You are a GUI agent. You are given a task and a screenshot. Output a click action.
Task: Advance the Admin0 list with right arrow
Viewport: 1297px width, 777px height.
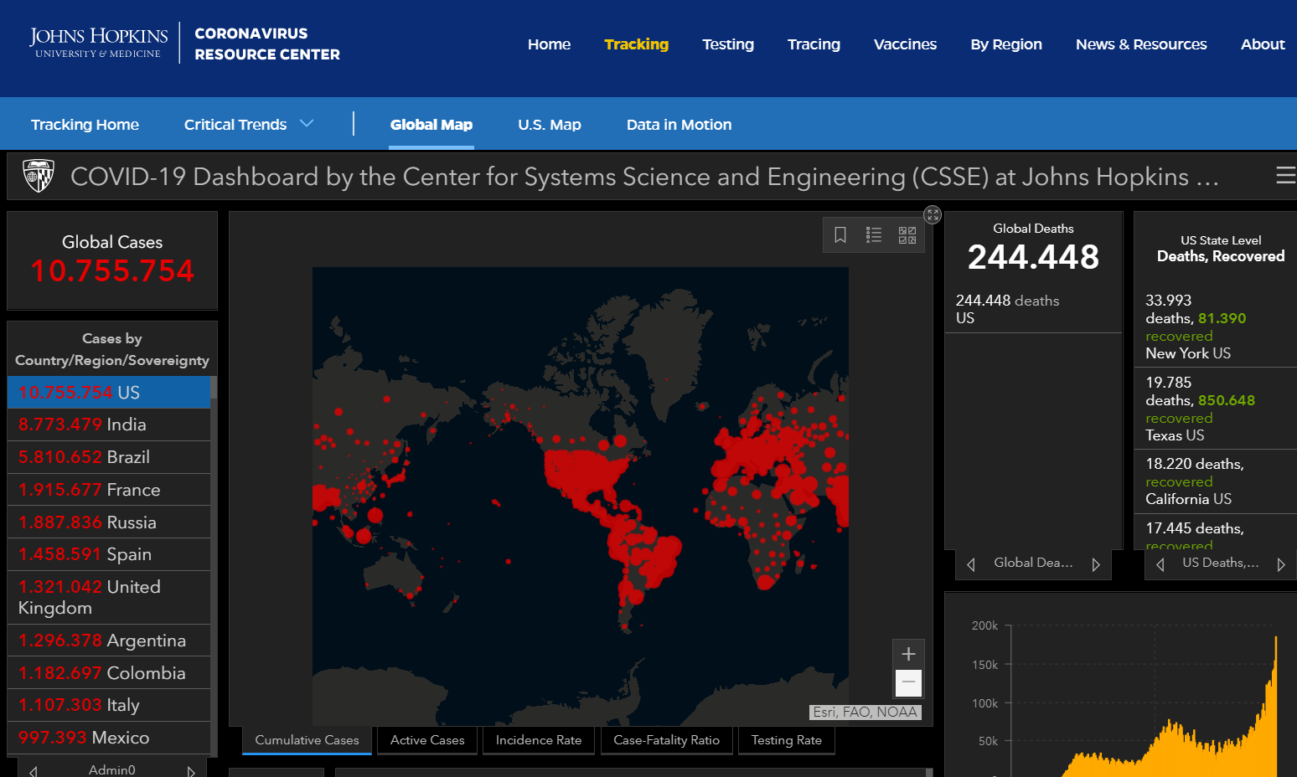[191, 771]
